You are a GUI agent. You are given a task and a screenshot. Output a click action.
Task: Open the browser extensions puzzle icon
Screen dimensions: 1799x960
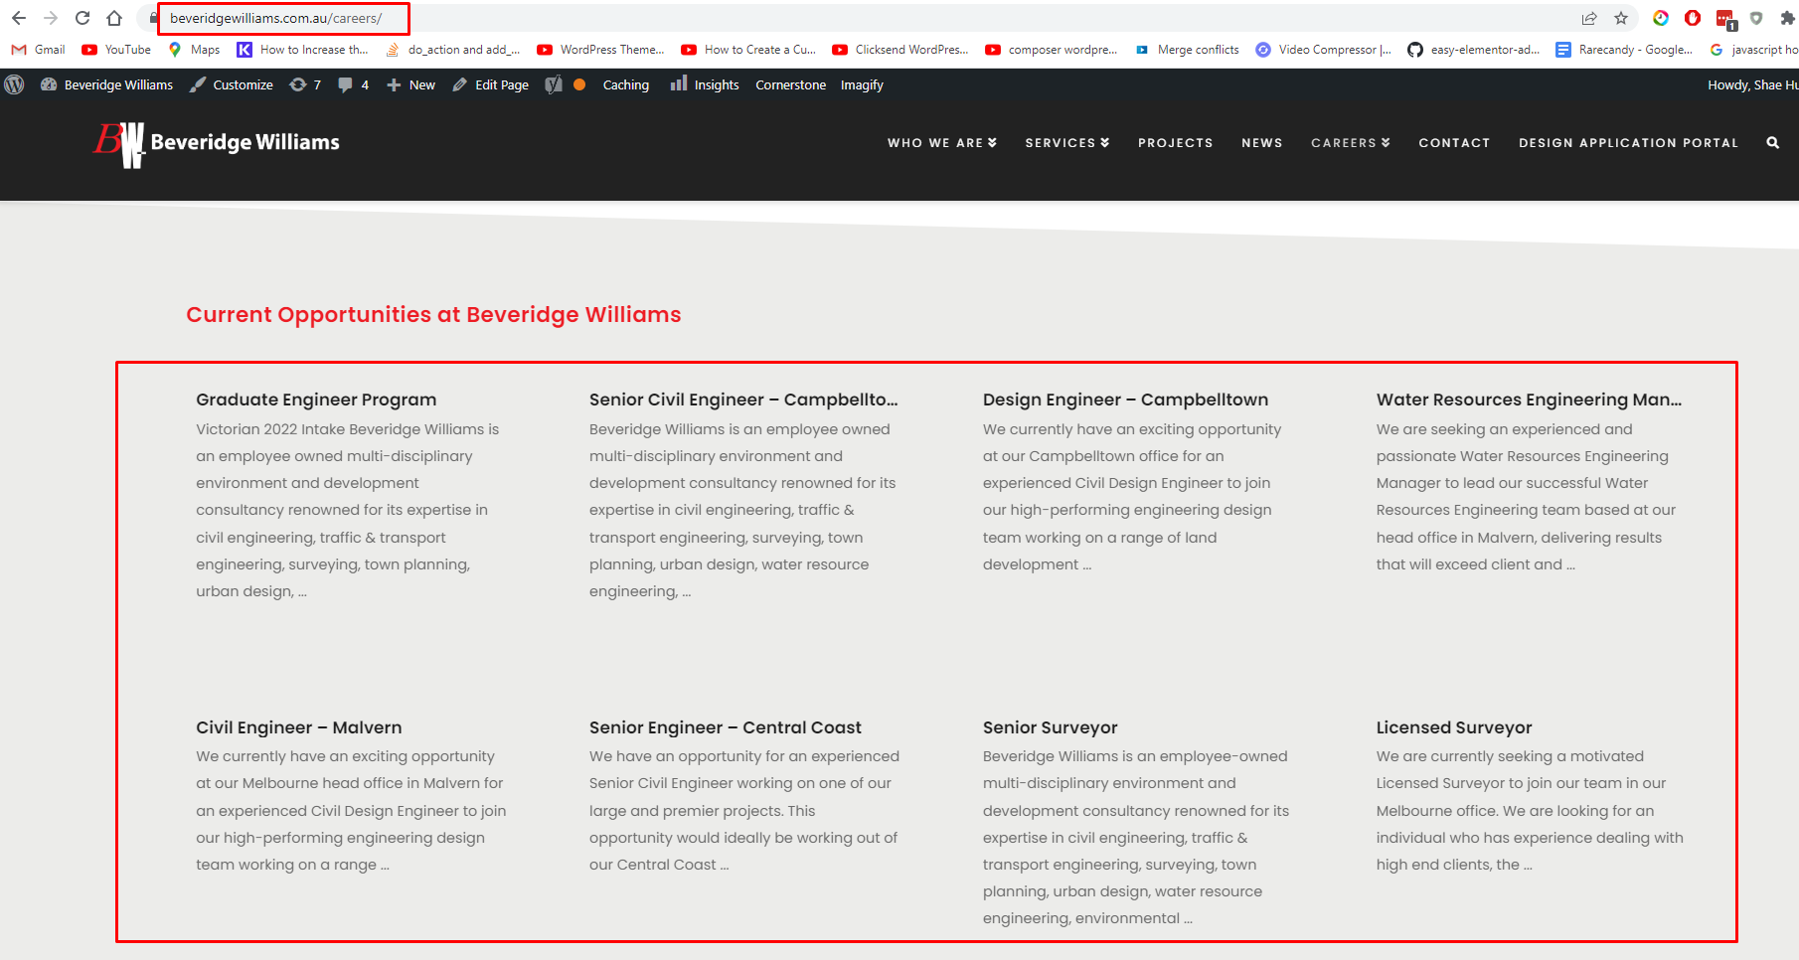coord(1787,18)
